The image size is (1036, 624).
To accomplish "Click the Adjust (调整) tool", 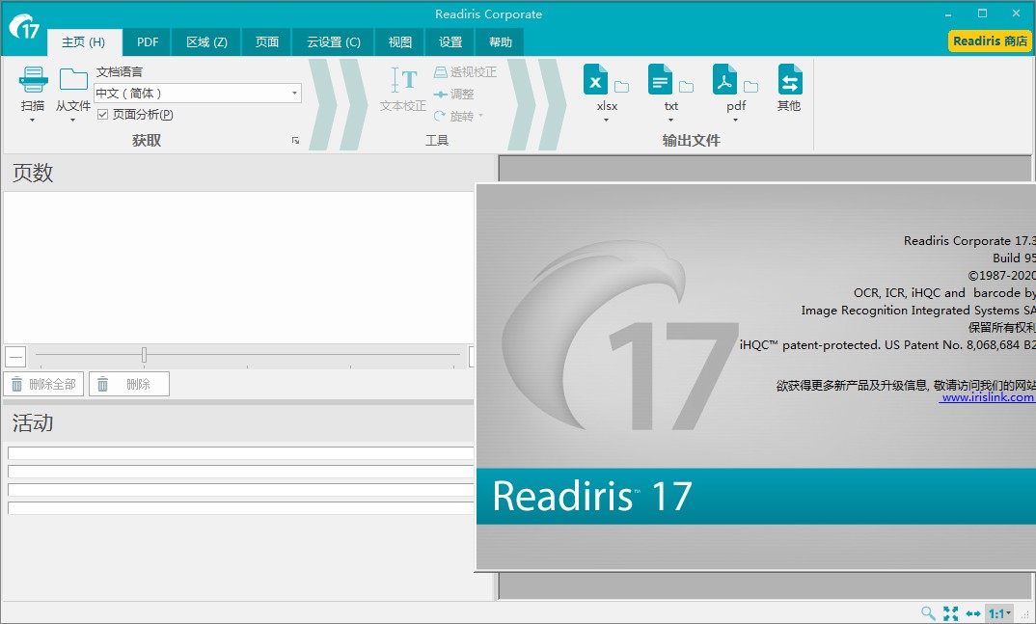I will 454,95.
